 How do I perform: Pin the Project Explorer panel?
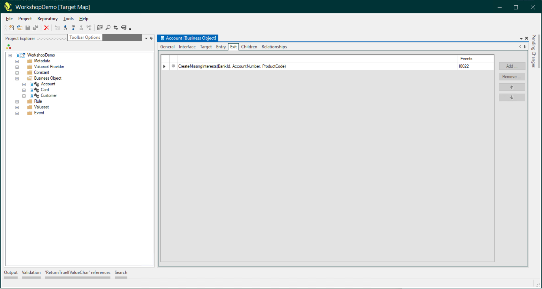(x=151, y=38)
